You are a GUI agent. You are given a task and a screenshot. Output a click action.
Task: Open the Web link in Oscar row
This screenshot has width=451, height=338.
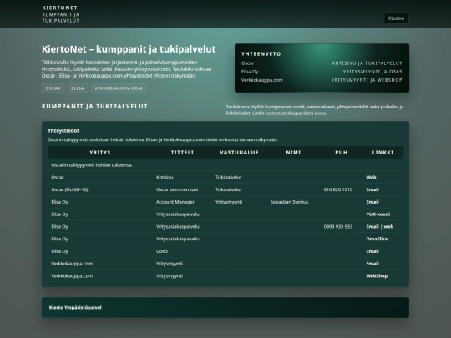(371, 177)
